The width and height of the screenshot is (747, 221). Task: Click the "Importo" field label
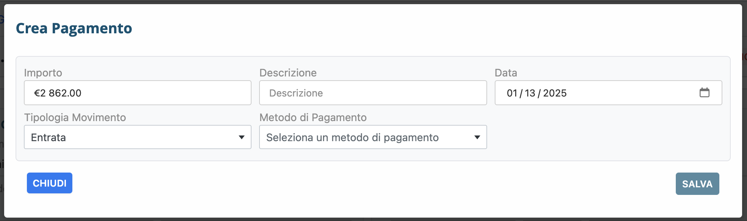click(x=43, y=73)
